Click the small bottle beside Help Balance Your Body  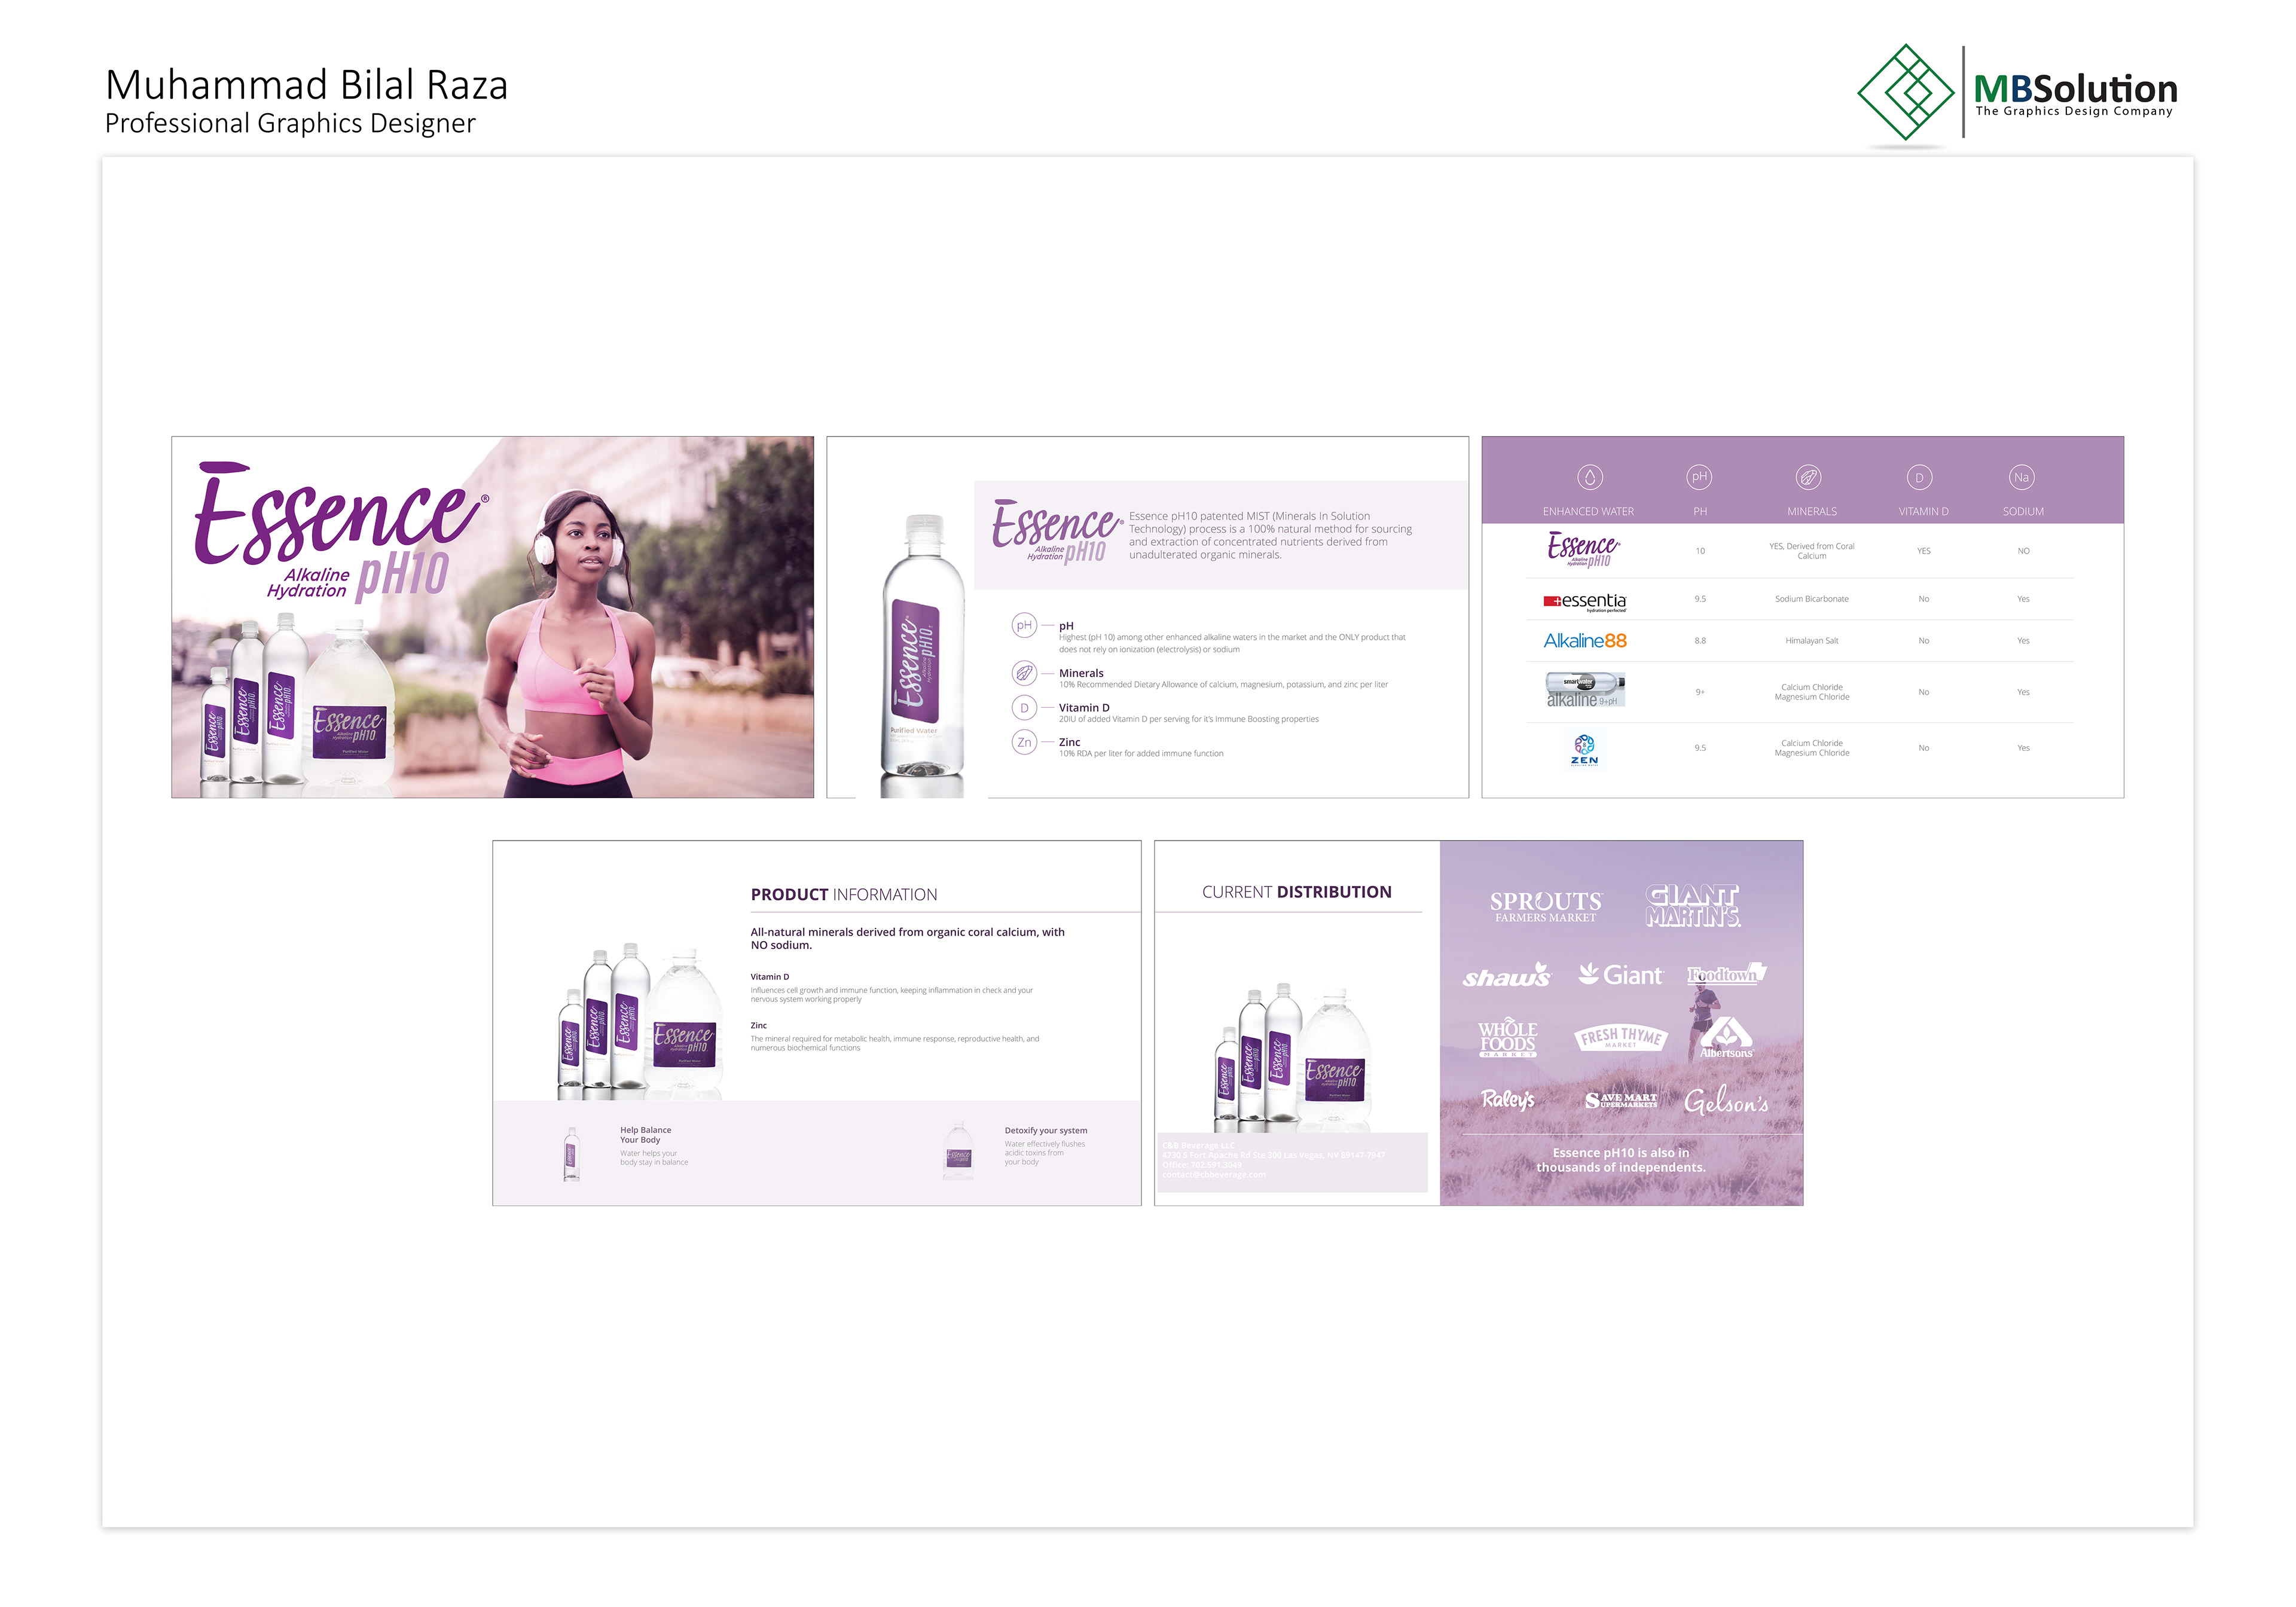571,1154
